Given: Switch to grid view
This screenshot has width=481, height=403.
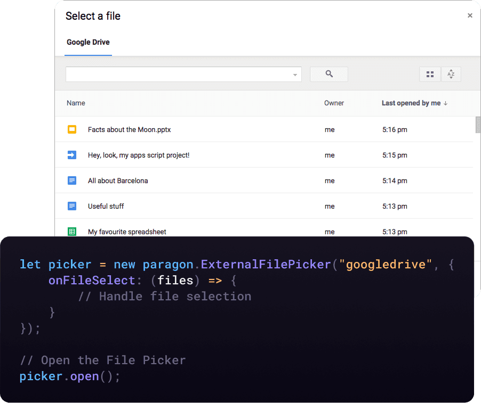Looking at the screenshot, I should (x=430, y=74).
